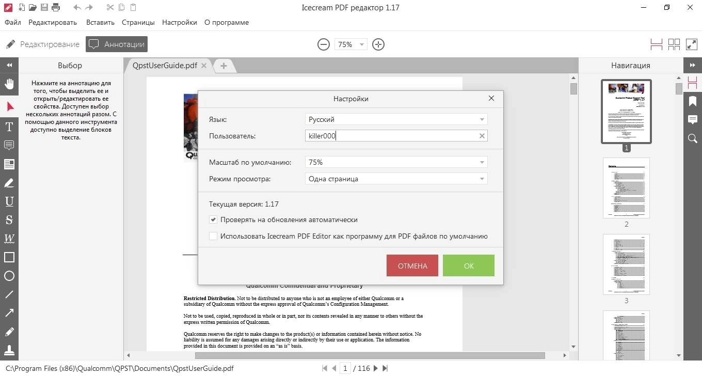Select the Strikethrough tool
This screenshot has width=702, height=376.
point(9,220)
